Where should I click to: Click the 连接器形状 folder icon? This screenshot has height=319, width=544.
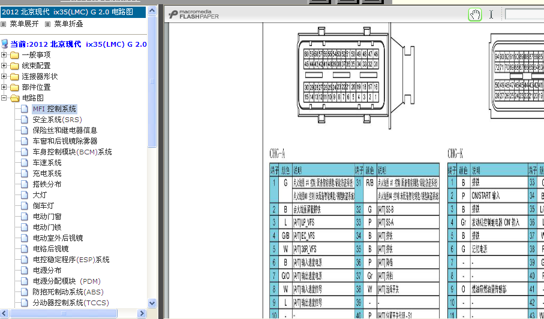point(14,77)
